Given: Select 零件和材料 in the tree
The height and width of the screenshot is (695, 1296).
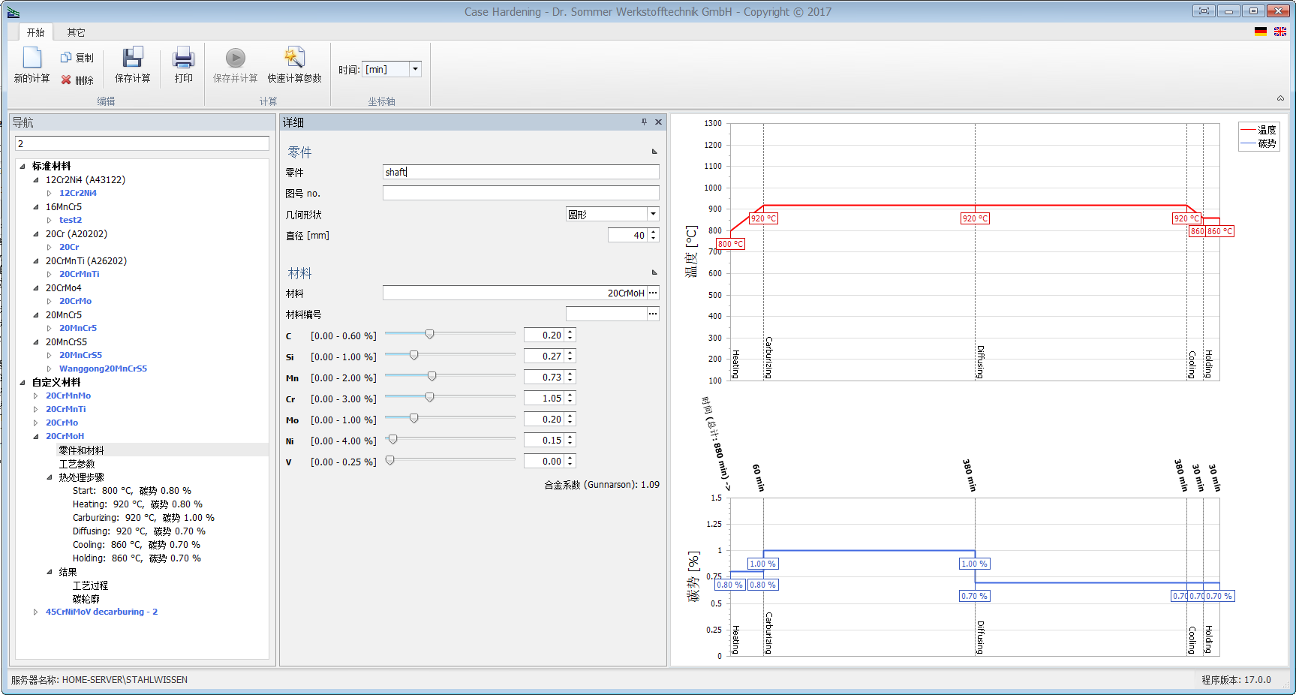Looking at the screenshot, I should (81, 450).
